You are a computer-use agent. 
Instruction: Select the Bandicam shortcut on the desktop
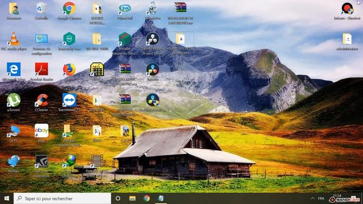(x=347, y=11)
